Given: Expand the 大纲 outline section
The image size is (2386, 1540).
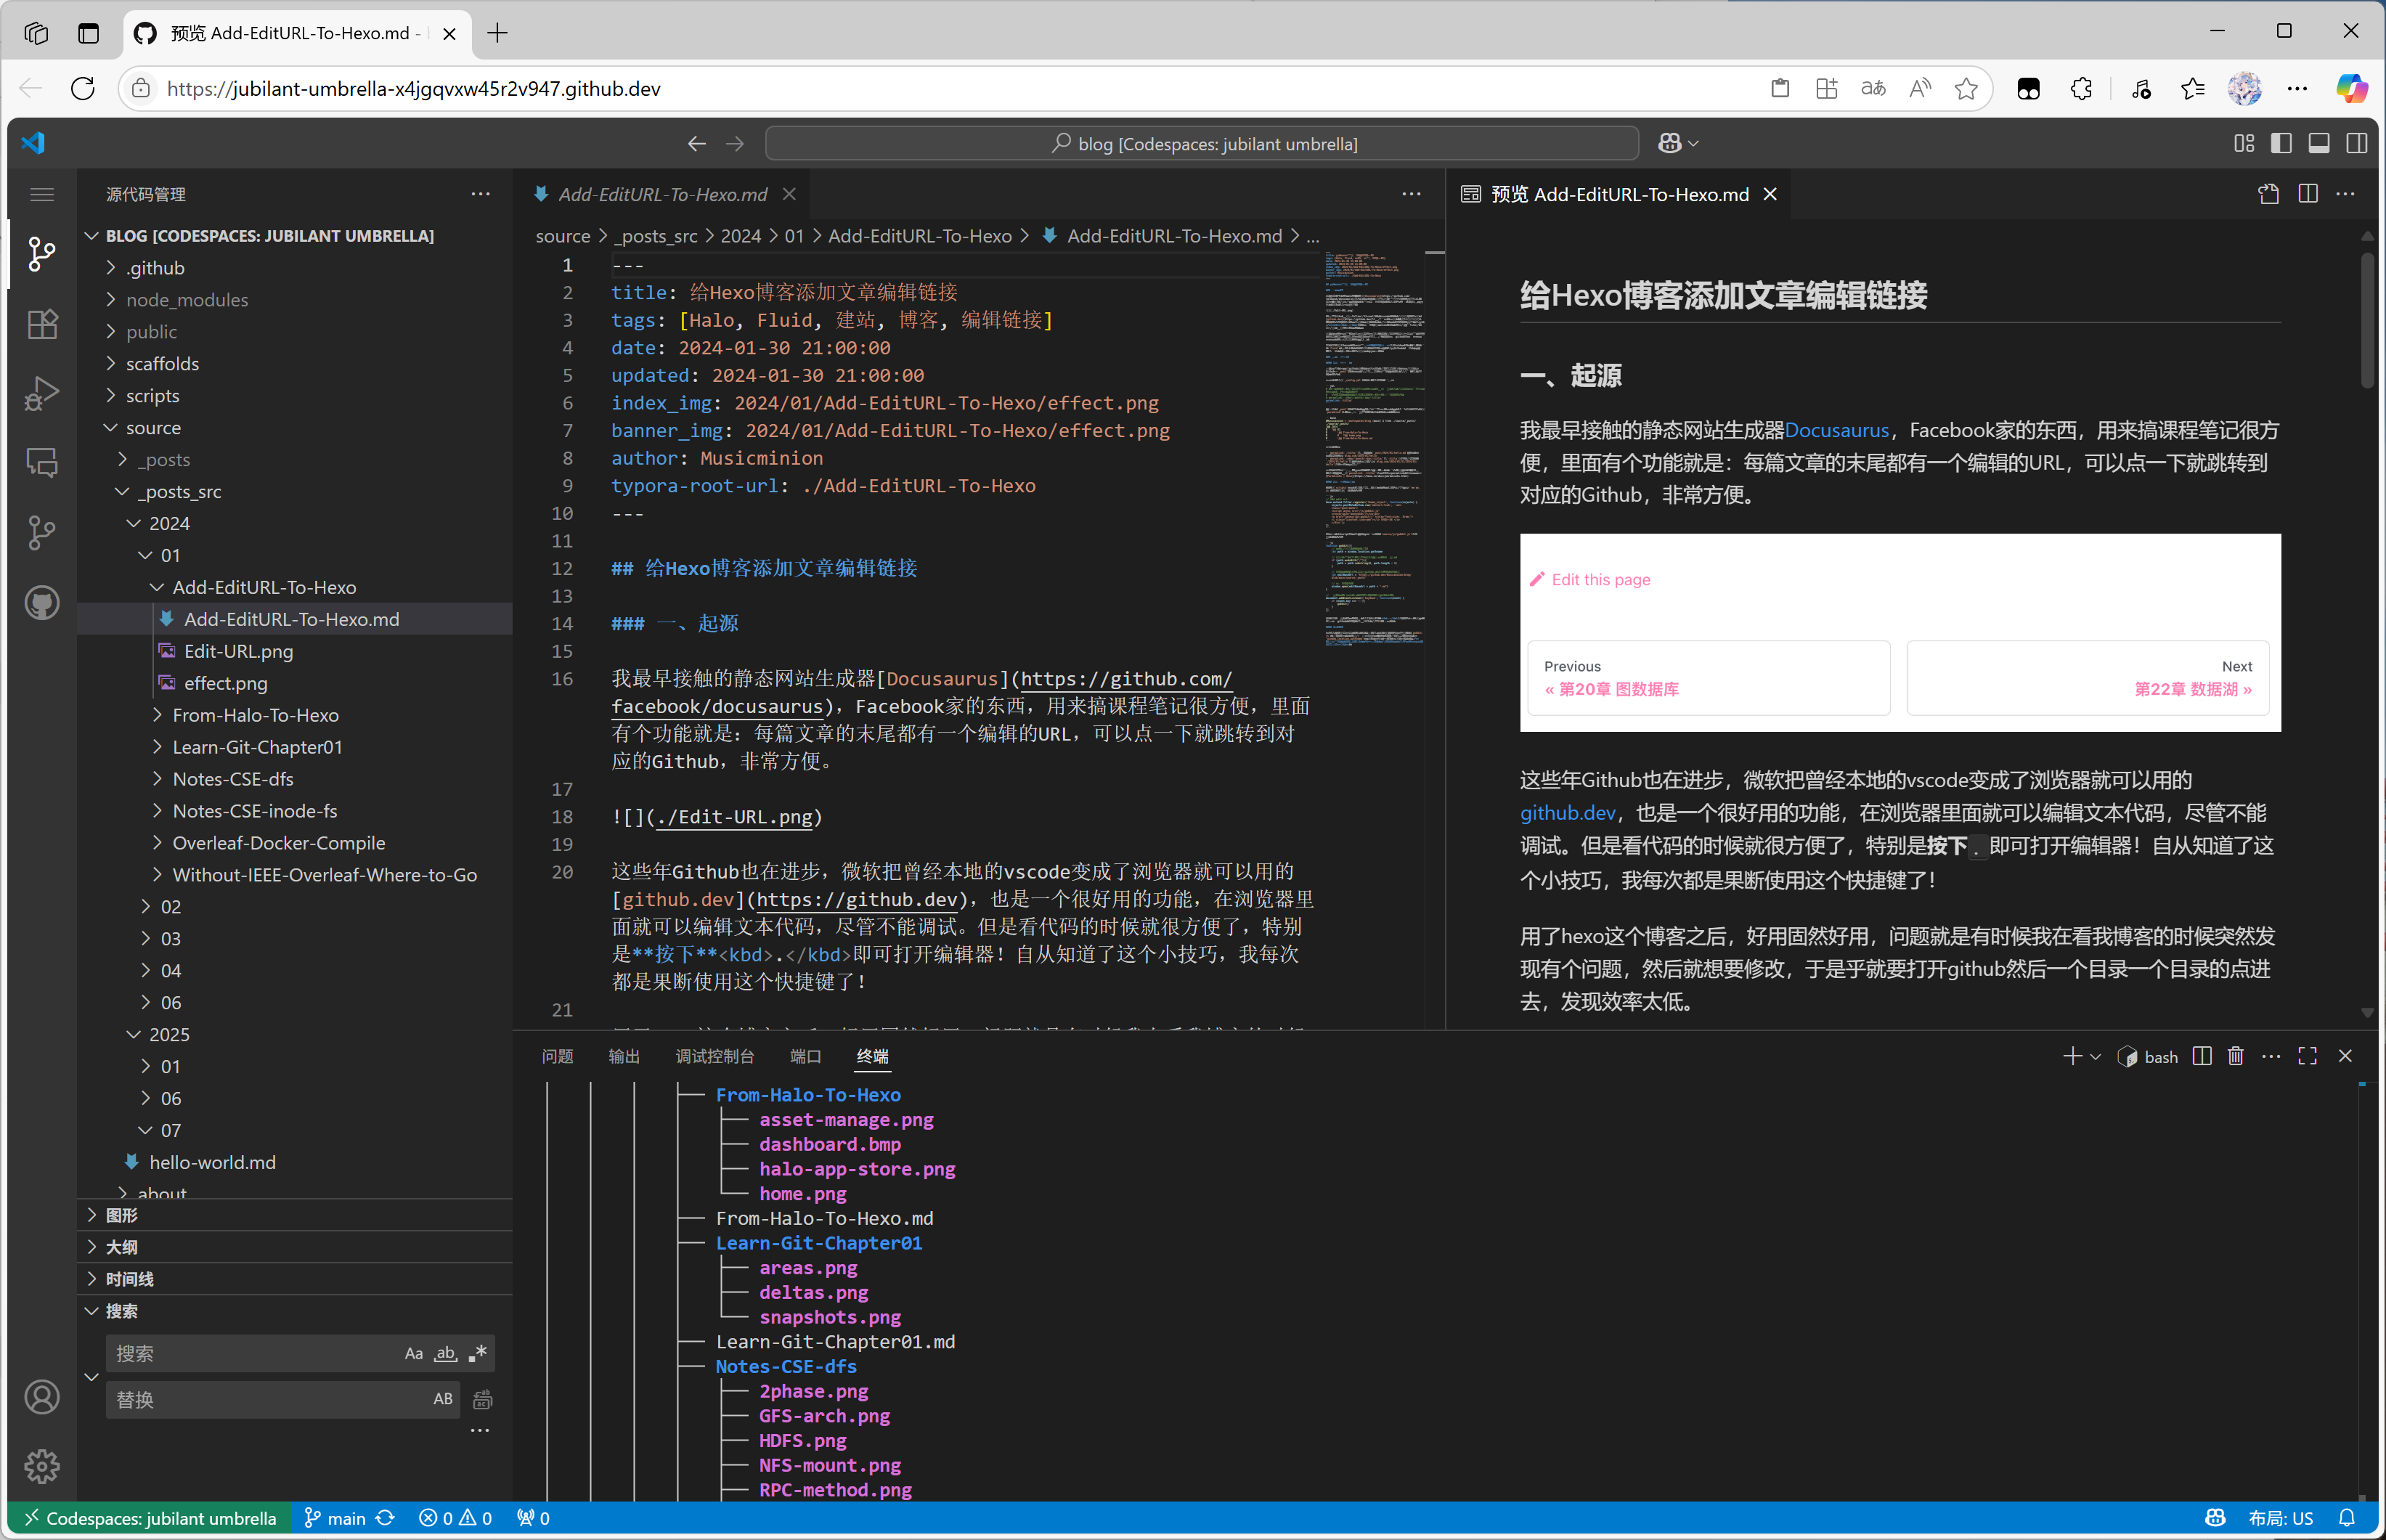Looking at the screenshot, I should (x=295, y=1247).
